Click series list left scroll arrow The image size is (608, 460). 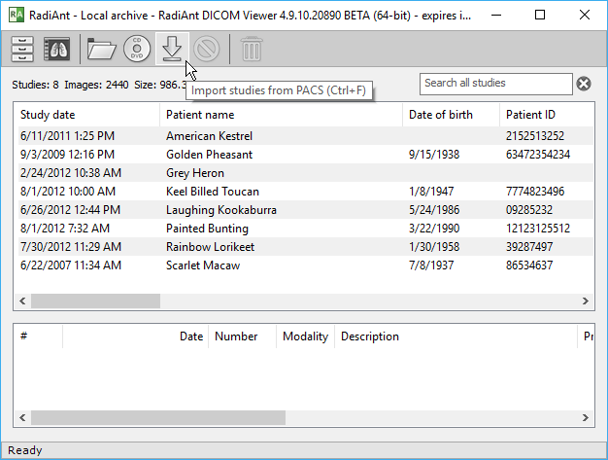pos(22,417)
